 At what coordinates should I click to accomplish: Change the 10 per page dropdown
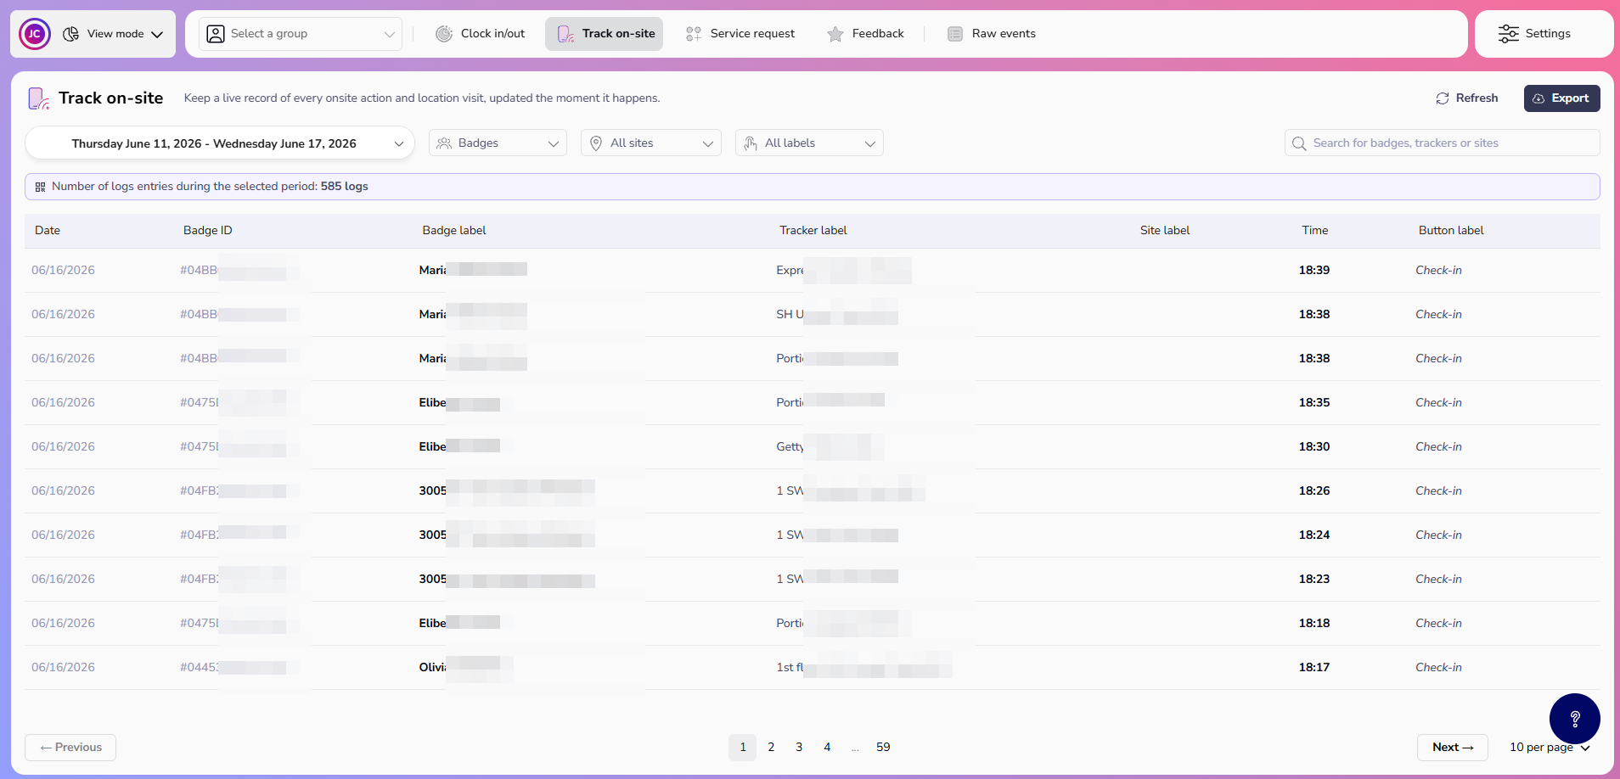point(1550,748)
